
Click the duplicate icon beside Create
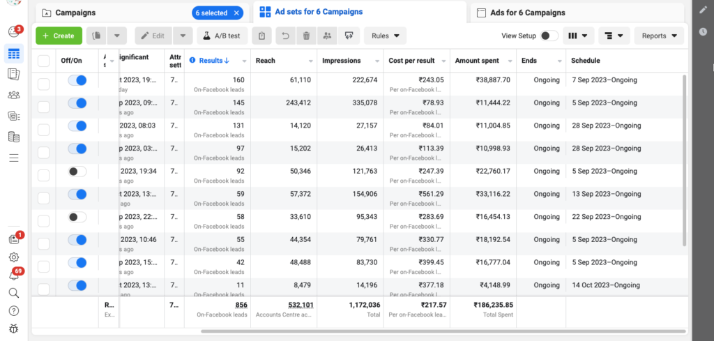point(96,36)
